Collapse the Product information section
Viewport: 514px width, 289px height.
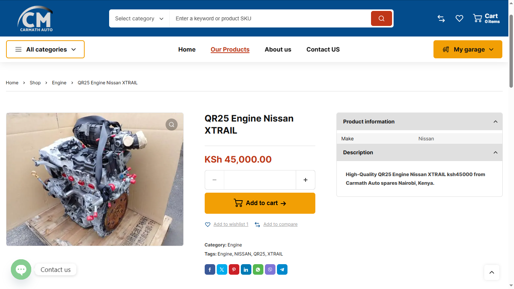[x=495, y=122]
